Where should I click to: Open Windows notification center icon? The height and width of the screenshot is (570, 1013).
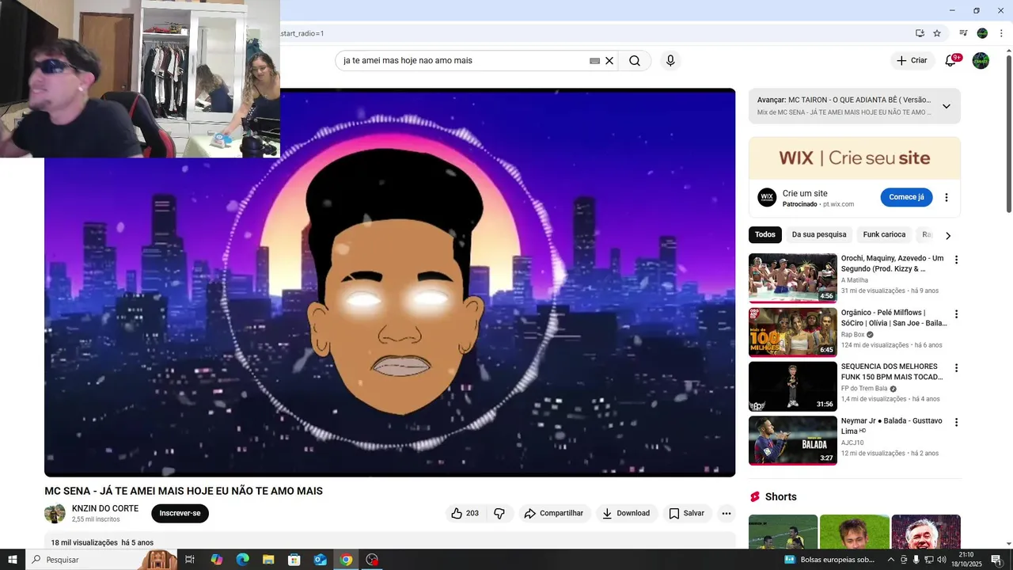point(996,560)
